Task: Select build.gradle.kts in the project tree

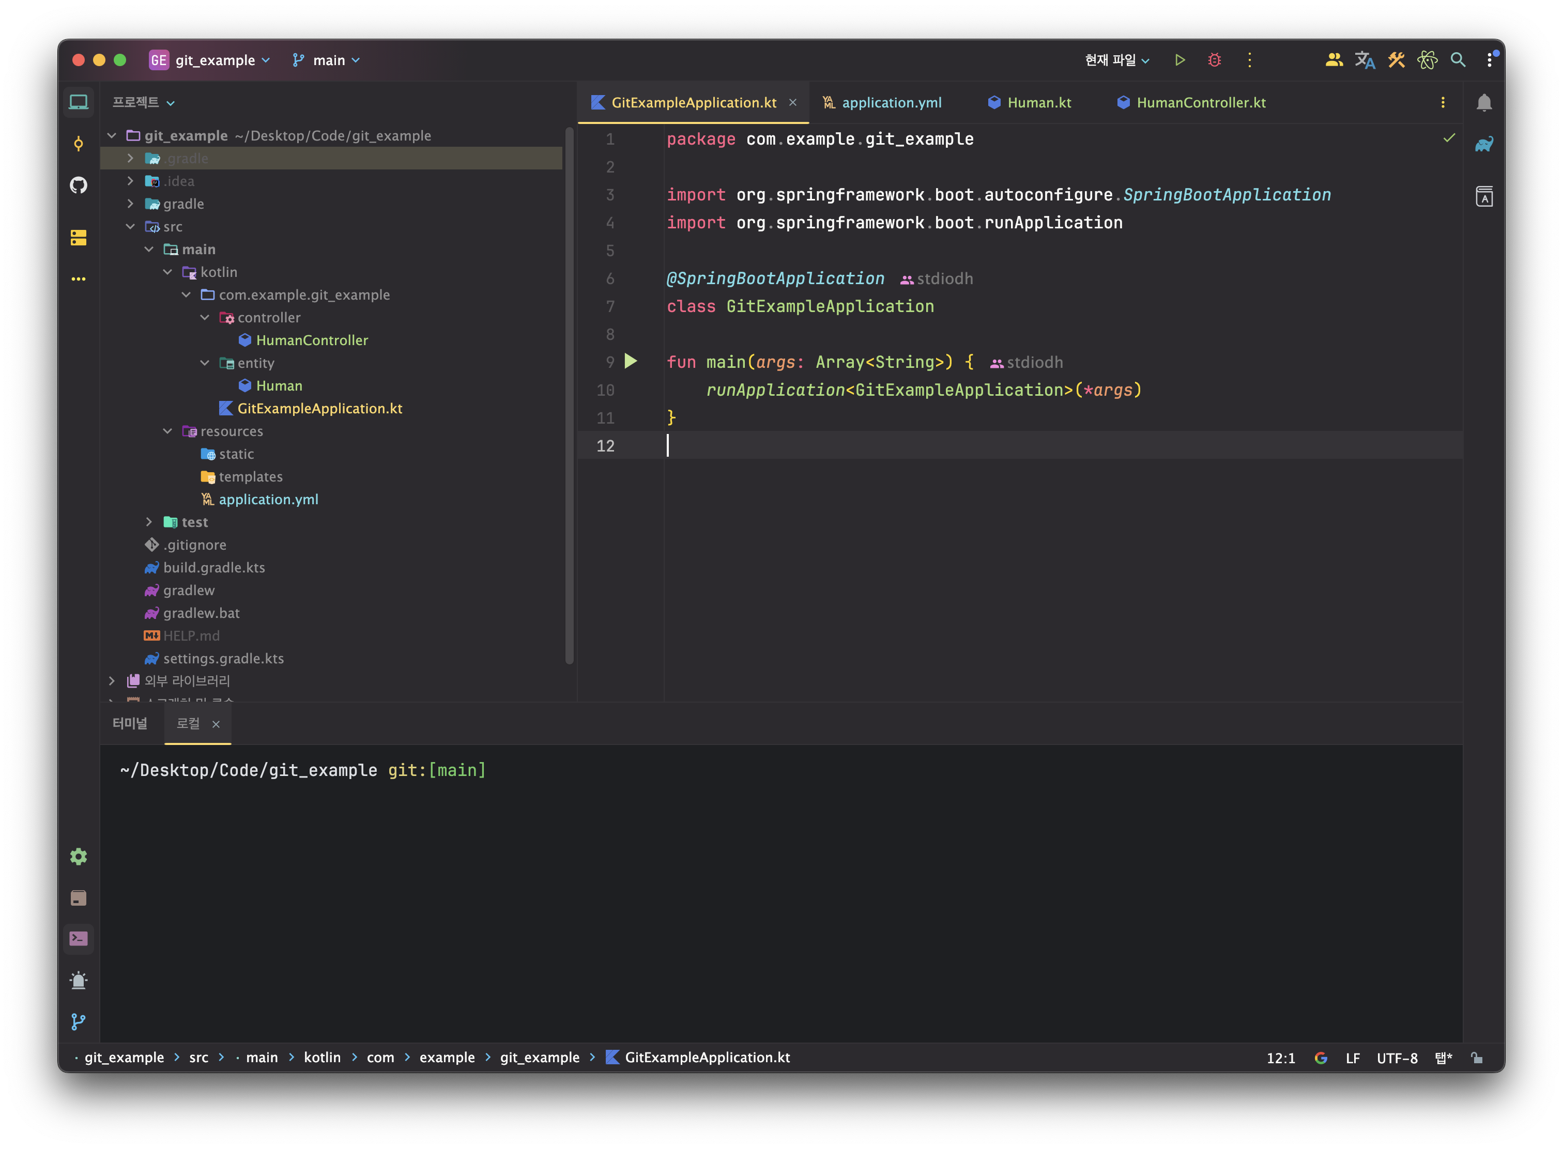Action: [213, 568]
